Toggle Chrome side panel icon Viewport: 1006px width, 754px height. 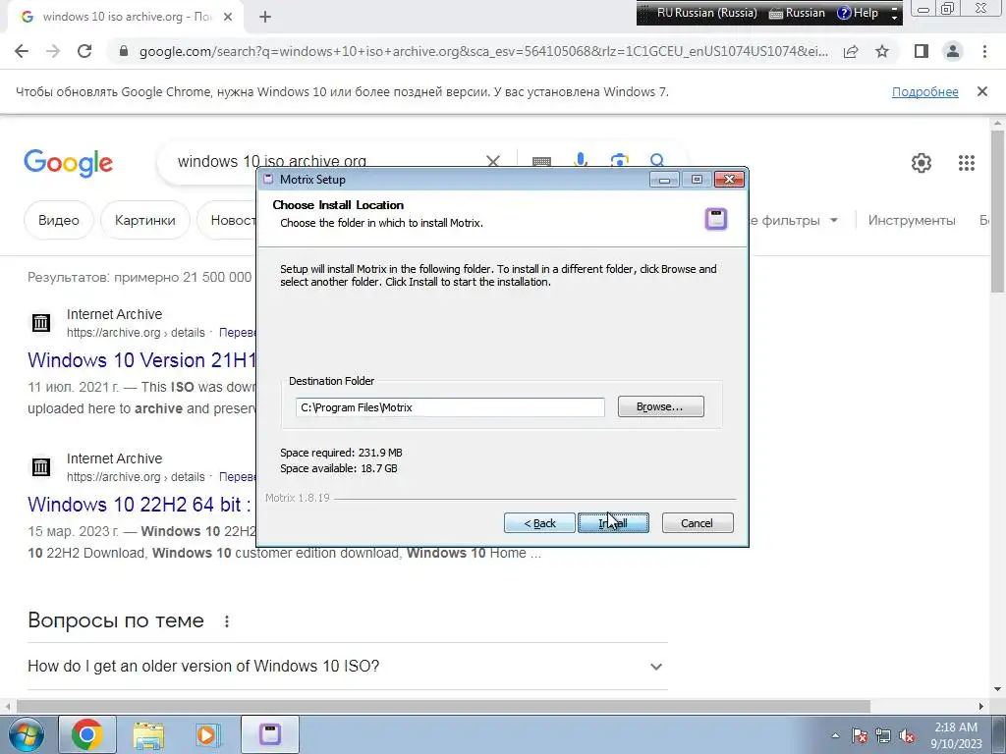(922, 51)
